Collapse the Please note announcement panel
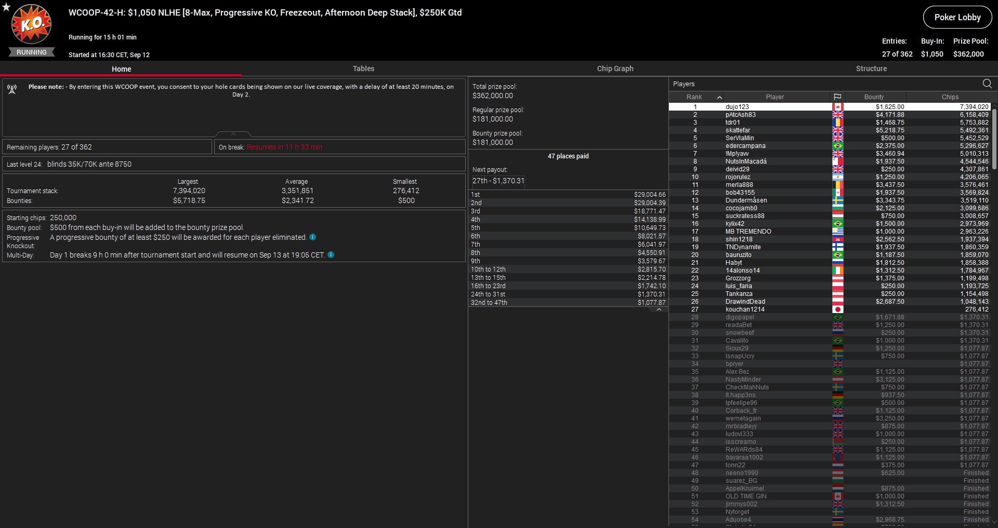The image size is (998, 528). 233,134
